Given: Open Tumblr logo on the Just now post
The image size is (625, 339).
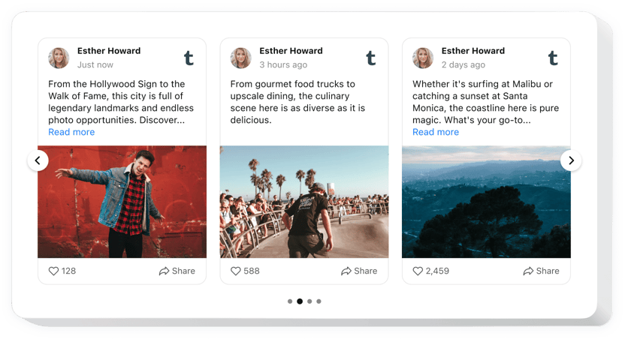Looking at the screenshot, I should click(x=189, y=58).
